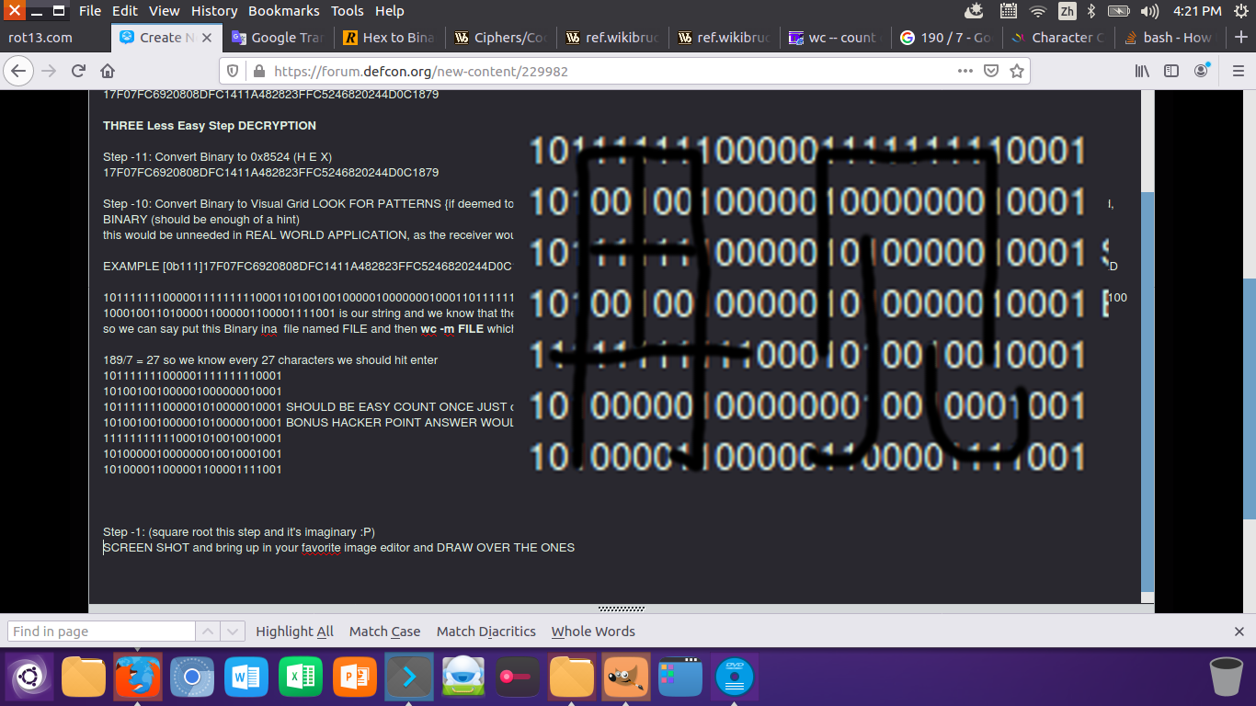
Task: Open the battery indicator
Action: click(x=1118, y=11)
